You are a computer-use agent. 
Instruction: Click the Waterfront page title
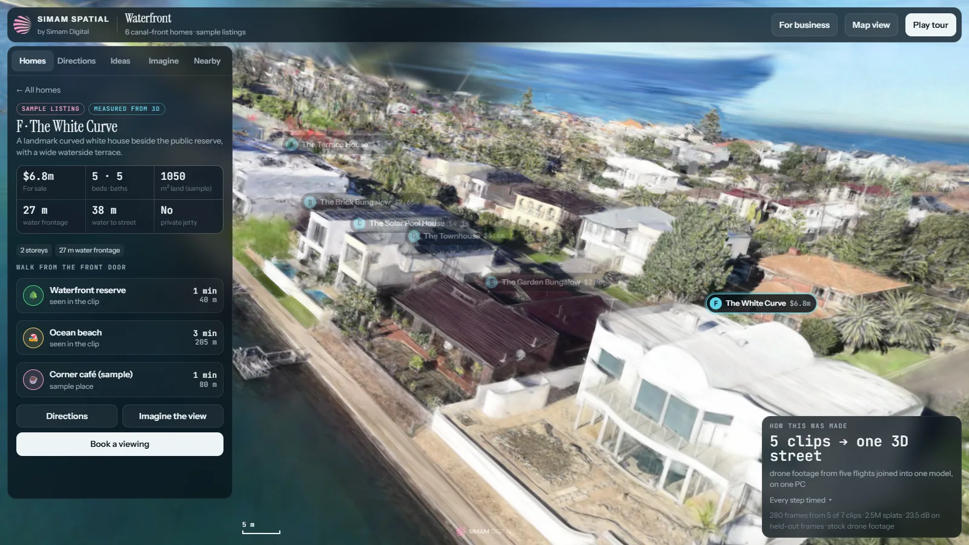(x=148, y=18)
